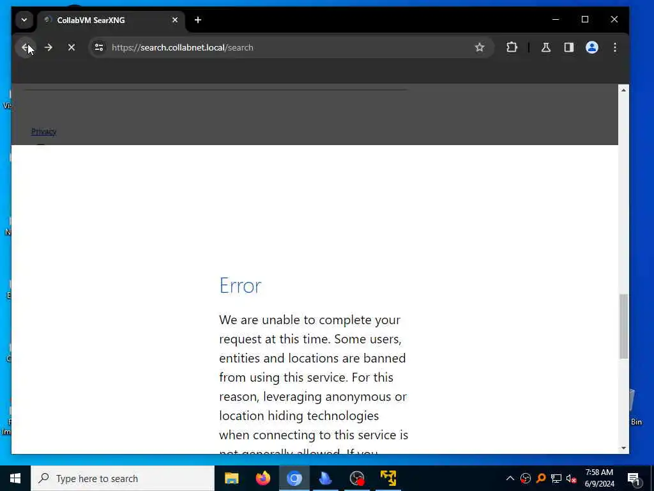Close the CollabVM SearXNG tab
Screen dimensions: 654x491
tap(175, 20)
